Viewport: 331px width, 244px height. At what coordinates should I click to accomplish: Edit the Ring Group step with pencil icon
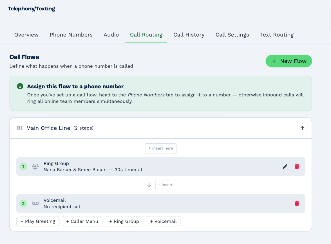pos(285,167)
